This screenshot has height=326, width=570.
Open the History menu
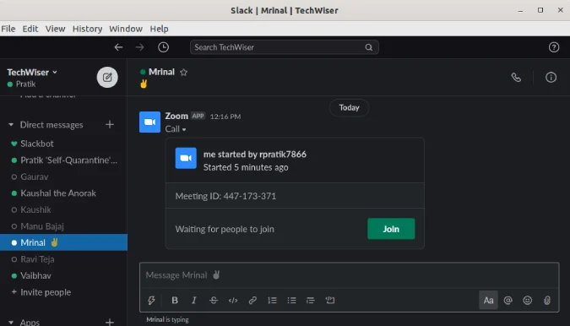point(87,29)
